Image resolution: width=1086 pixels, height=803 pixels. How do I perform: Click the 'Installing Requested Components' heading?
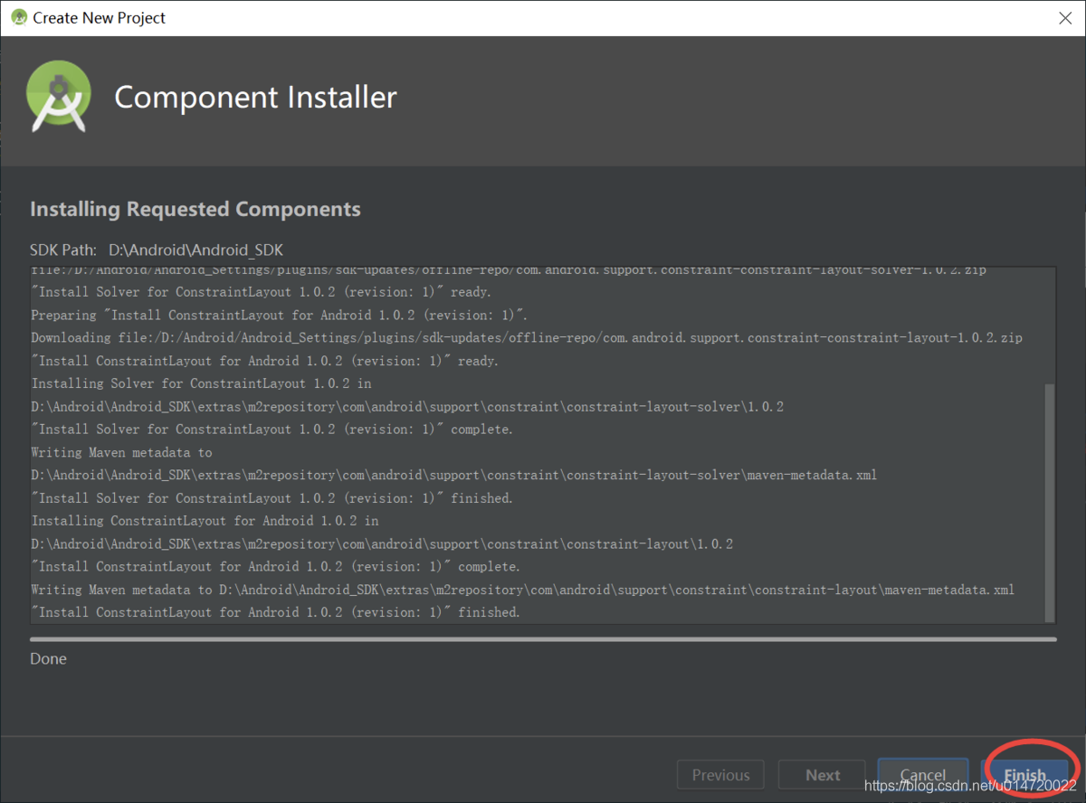[x=195, y=209]
